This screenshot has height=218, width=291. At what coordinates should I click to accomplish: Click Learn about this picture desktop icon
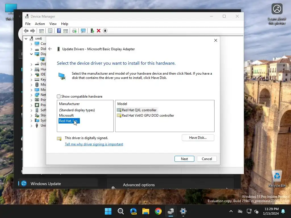[x=277, y=14]
